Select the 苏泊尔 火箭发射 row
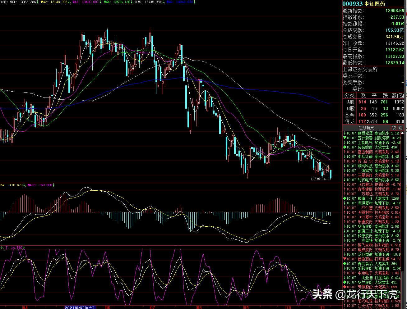Image resolution: width=407 pixels, height=309 pixels. pos(372,161)
